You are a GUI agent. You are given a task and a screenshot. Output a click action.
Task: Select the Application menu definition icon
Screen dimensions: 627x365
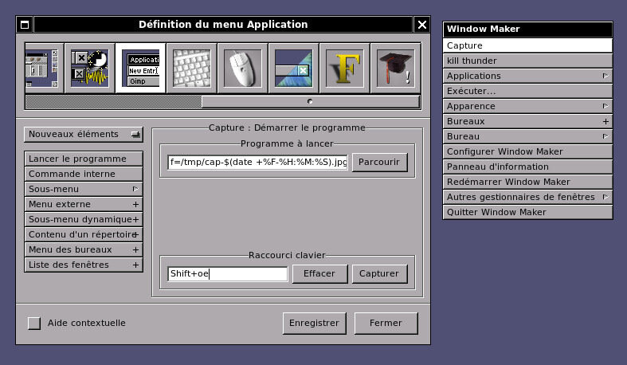point(140,68)
